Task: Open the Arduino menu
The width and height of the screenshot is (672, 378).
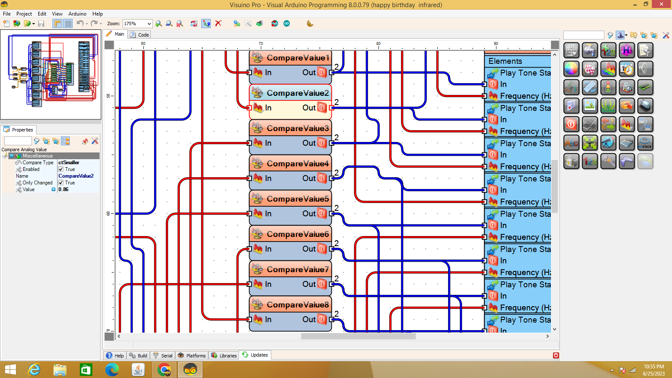Action: 77,14
